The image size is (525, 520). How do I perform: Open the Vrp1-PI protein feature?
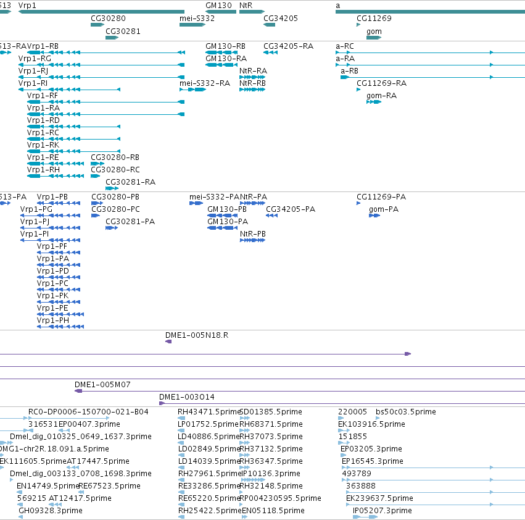[50, 240]
